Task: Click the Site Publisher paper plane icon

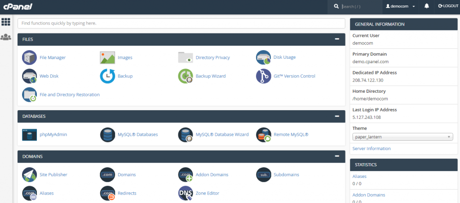Action: (30, 174)
